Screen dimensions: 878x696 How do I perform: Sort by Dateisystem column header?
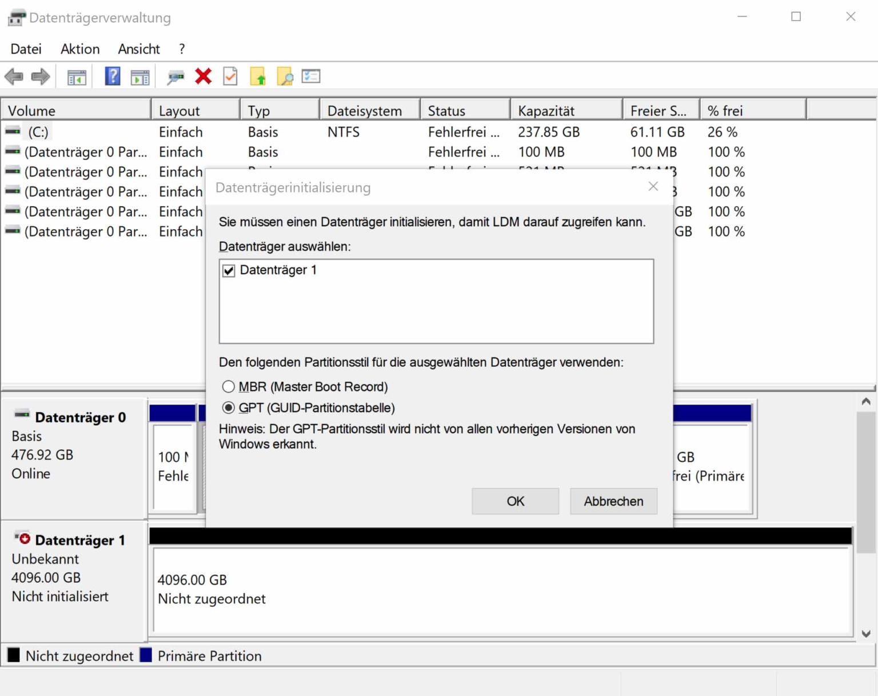point(370,110)
